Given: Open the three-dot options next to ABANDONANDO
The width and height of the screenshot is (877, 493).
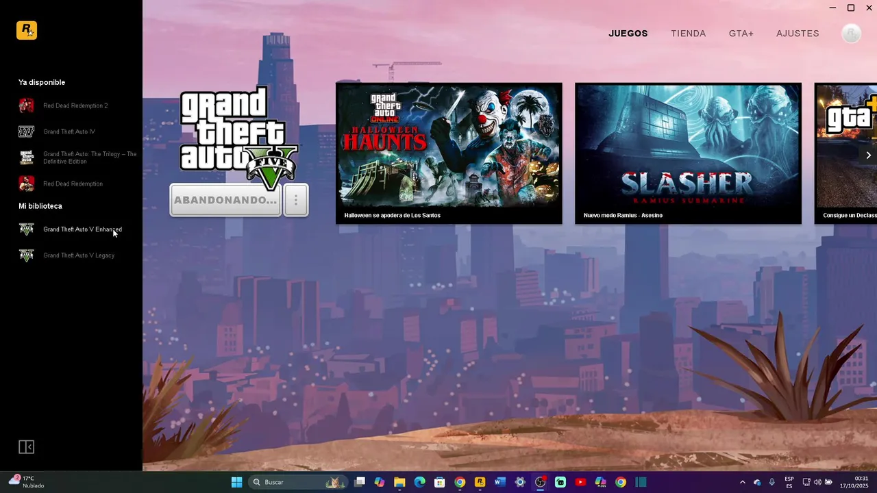Looking at the screenshot, I should click(296, 200).
